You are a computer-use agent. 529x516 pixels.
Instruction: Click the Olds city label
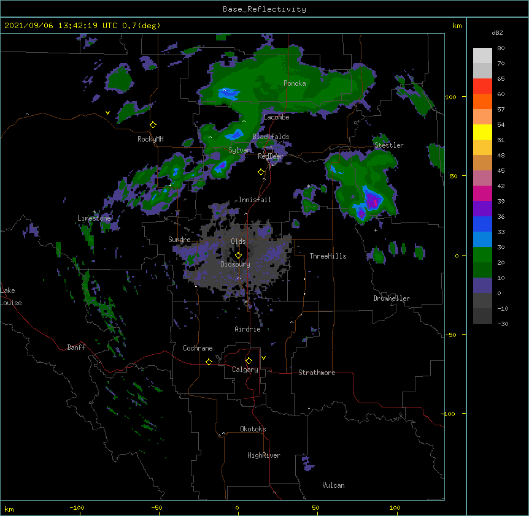(x=238, y=241)
